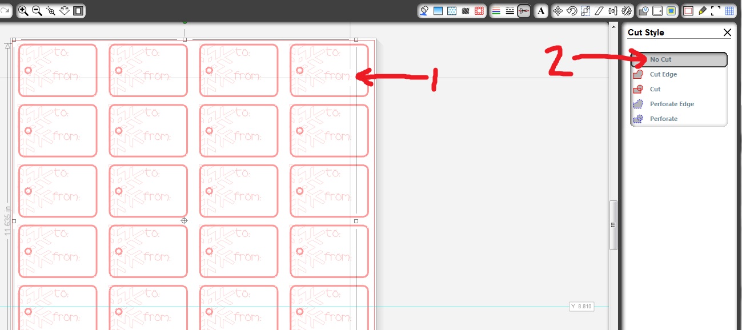Click the Cut Style panel title
The height and width of the screenshot is (330, 742).
pos(645,33)
